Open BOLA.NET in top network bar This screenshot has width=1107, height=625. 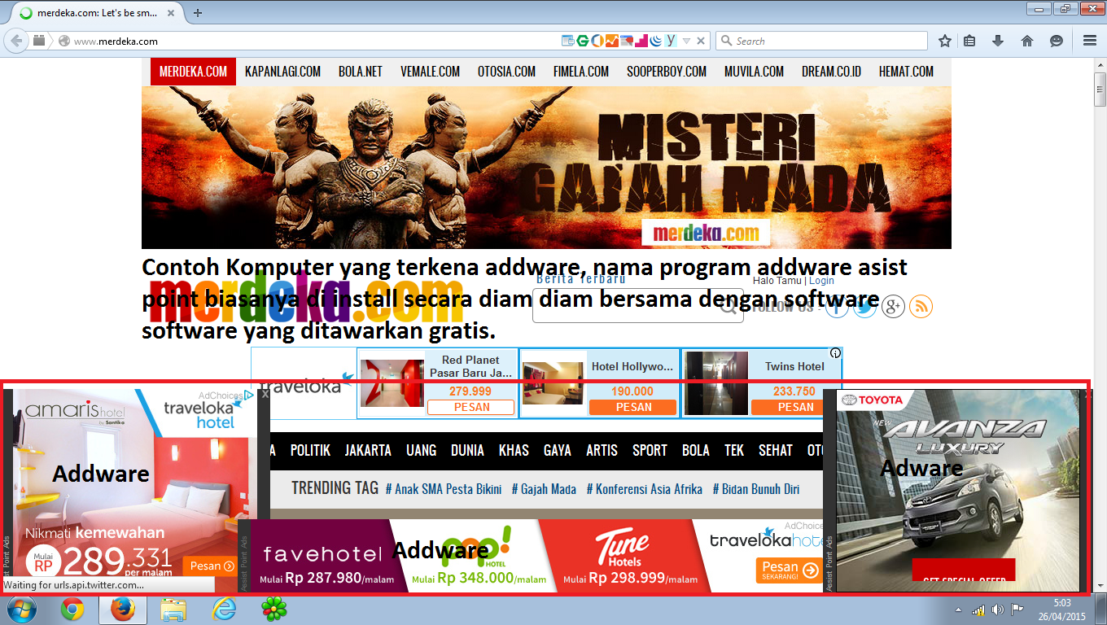tap(361, 72)
